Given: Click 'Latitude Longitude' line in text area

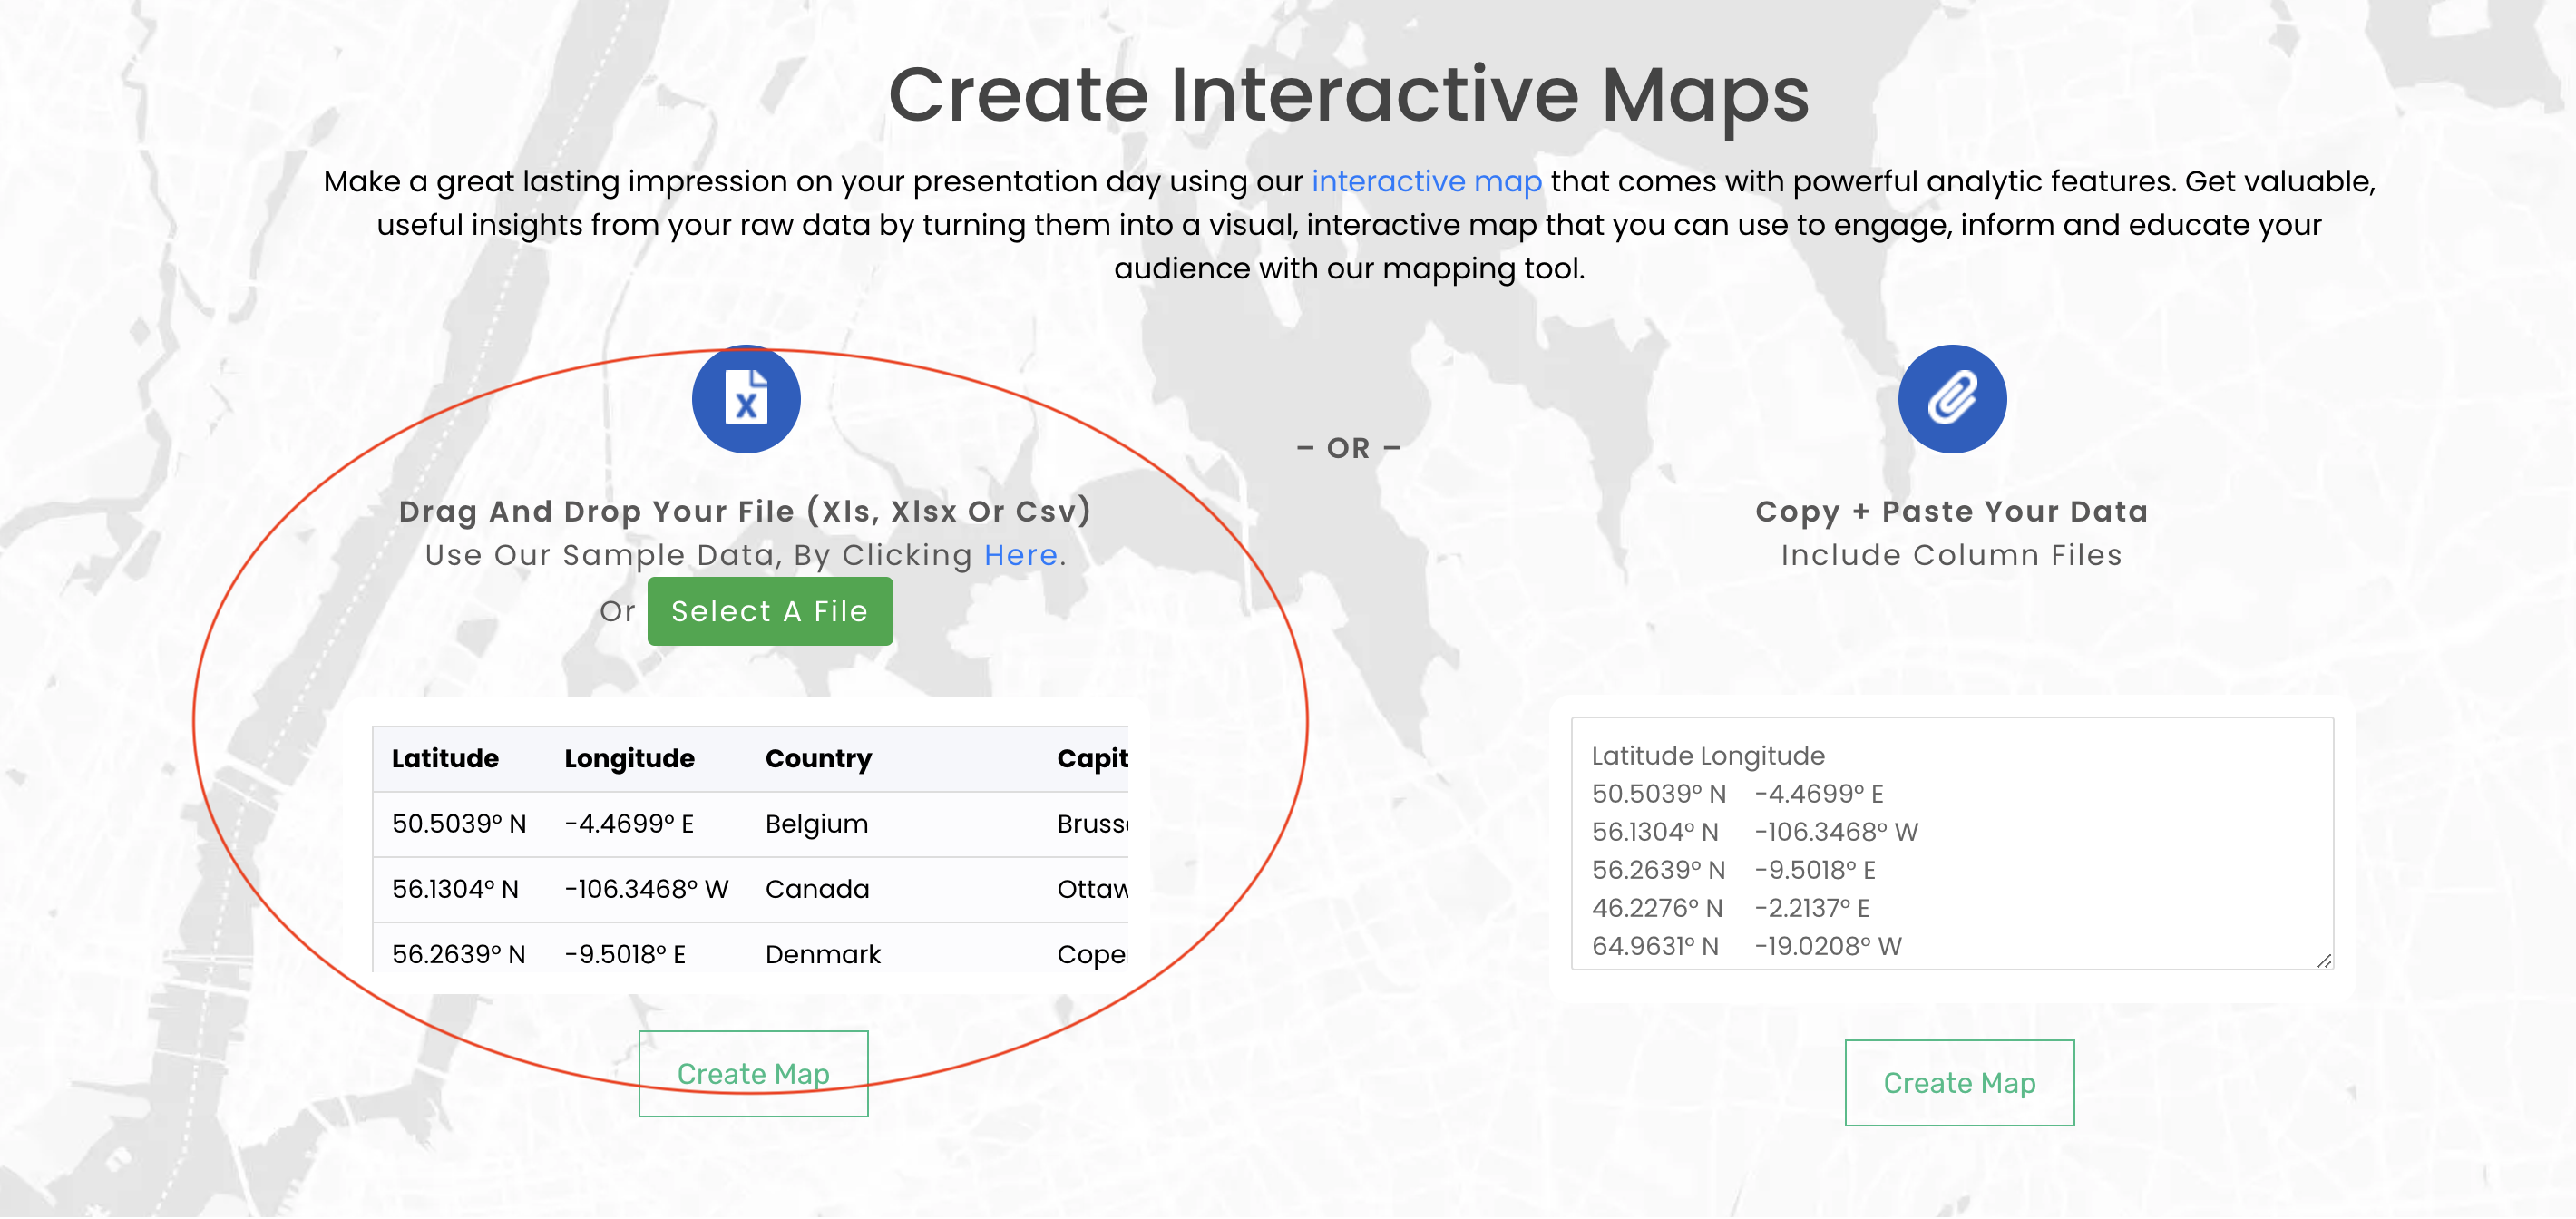Looking at the screenshot, I should tap(1708, 756).
